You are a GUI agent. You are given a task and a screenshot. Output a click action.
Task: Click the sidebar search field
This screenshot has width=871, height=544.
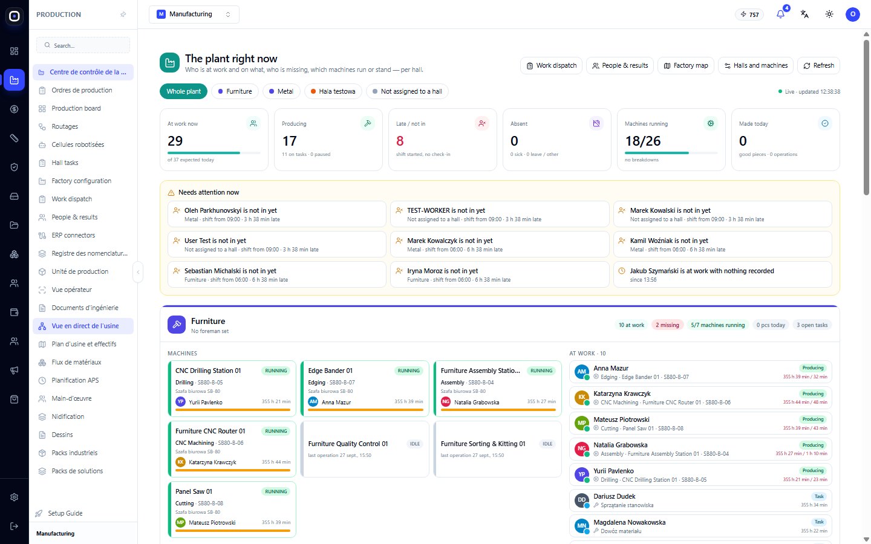point(83,45)
